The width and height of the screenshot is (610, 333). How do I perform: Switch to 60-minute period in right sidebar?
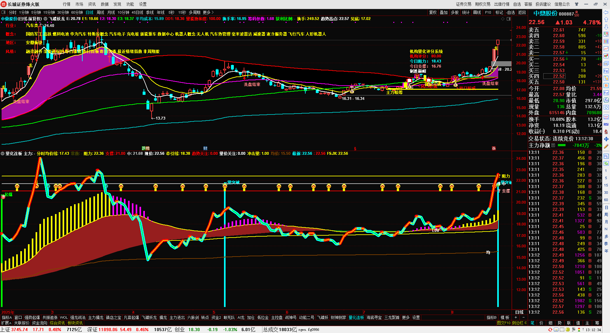606,200
